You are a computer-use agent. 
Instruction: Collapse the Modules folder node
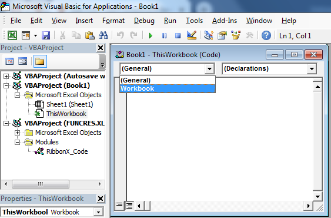17,142
